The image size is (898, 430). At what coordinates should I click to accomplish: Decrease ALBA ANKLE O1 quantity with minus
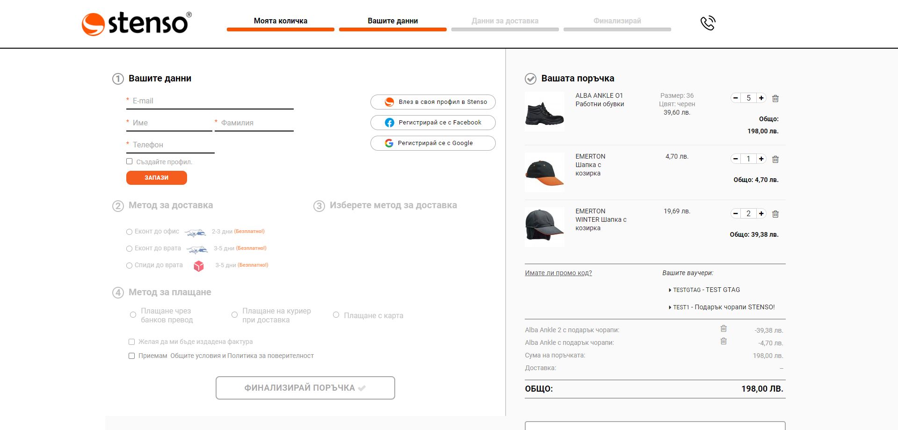click(736, 98)
